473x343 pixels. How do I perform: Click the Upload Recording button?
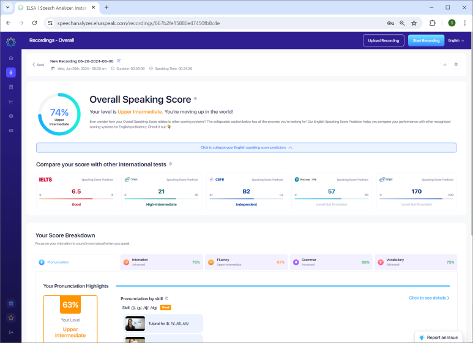tap(384, 40)
